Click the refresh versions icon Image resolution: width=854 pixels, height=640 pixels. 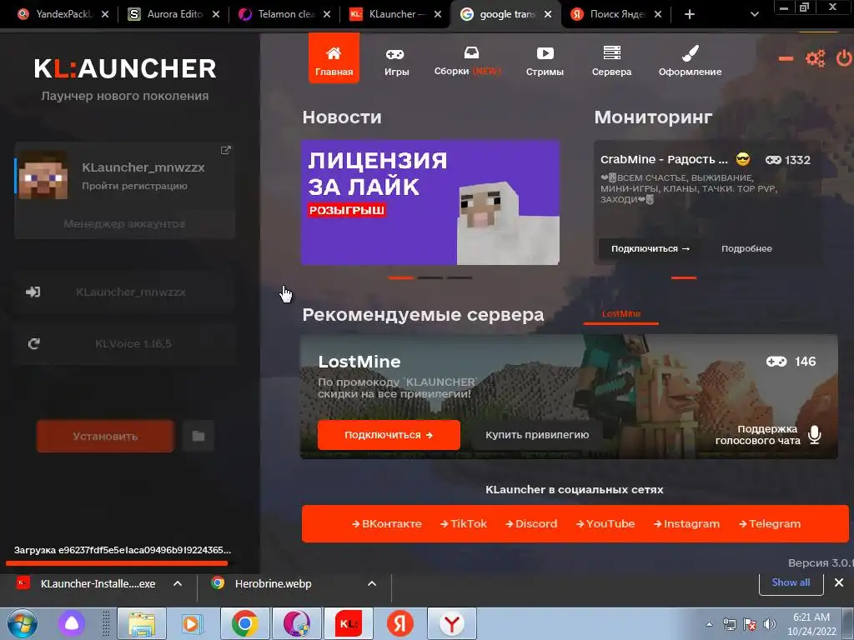(x=33, y=344)
